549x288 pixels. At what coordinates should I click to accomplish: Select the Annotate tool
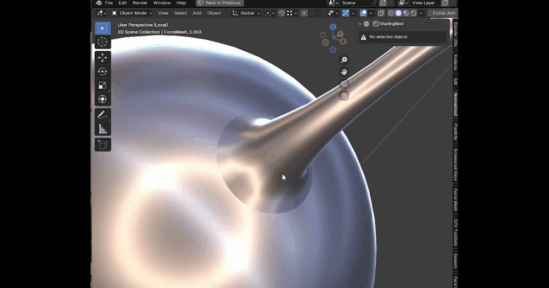click(x=102, y=114)
